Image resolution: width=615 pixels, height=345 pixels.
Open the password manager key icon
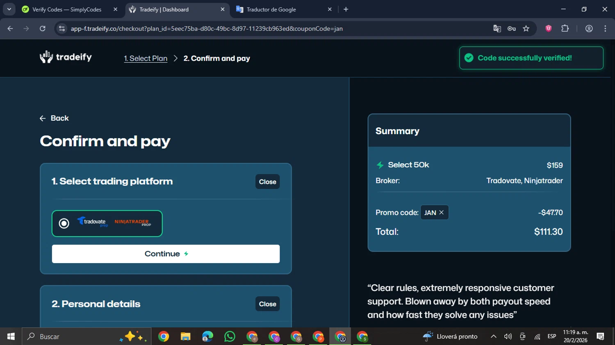pos(512,29)
